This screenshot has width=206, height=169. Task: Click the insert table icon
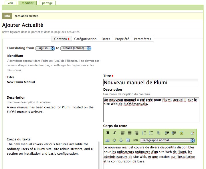(x=128, y=140)
